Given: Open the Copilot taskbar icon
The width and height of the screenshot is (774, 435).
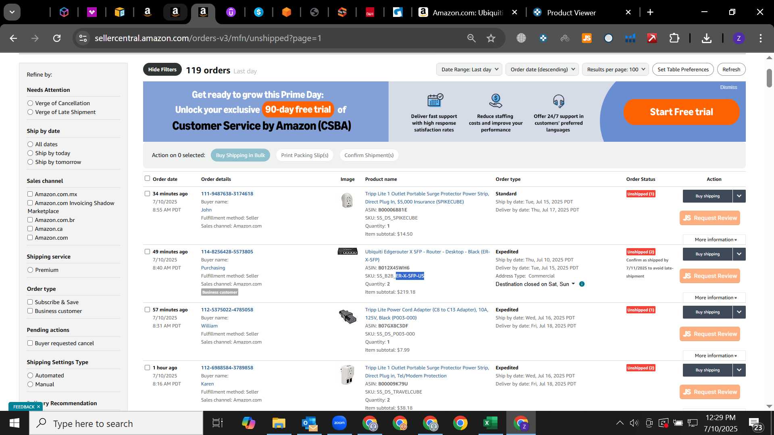Looking at the screenshot, I should [248, 423].
